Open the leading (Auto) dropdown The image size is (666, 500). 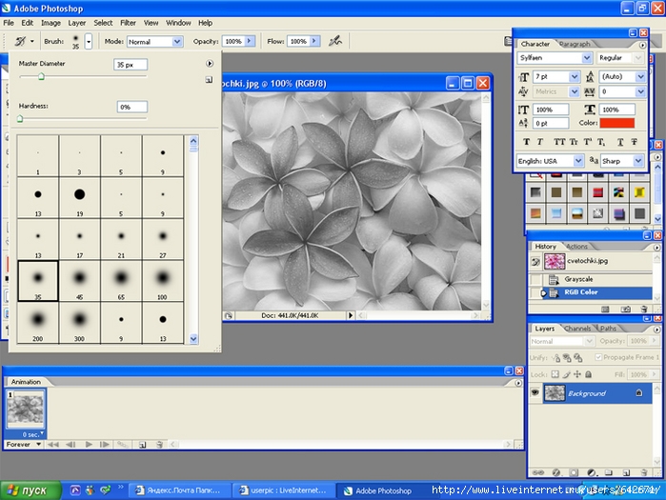pos(640,77)
